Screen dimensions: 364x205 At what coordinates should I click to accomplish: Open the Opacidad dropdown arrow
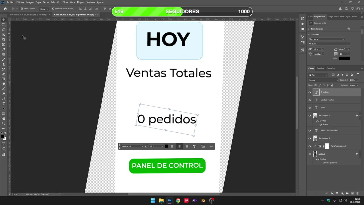click(x=357, y=80)
